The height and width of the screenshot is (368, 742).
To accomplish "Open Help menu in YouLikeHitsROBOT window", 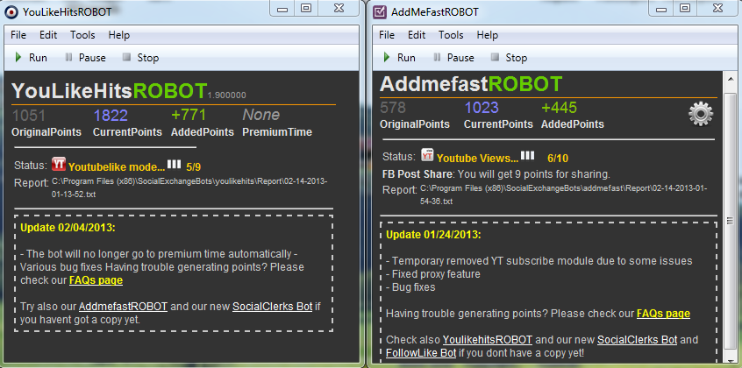I will [118, 35].
